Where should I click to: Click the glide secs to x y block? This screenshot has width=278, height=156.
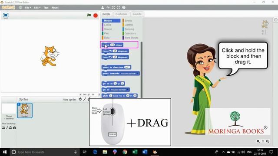pos(120,96)
